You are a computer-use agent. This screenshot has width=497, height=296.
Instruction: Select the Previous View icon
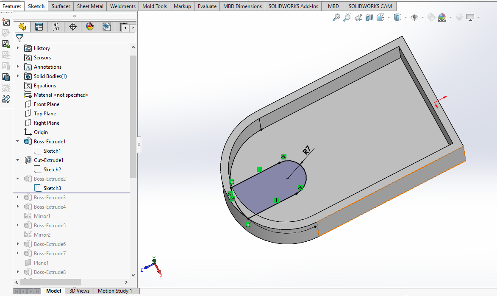click(x=358, y=17)
